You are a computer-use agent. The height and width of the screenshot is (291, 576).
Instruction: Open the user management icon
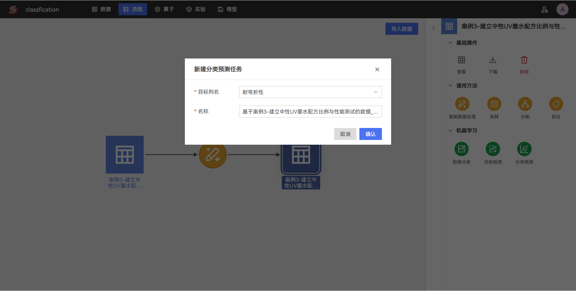click(x=544, y=10)
